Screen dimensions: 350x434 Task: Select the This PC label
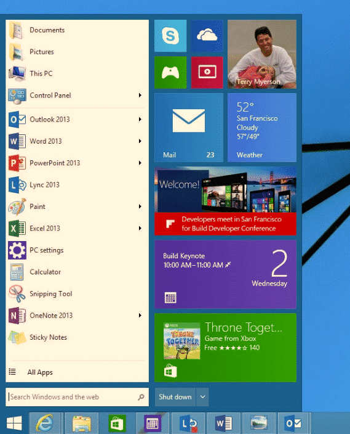click(x=41, y=73)
